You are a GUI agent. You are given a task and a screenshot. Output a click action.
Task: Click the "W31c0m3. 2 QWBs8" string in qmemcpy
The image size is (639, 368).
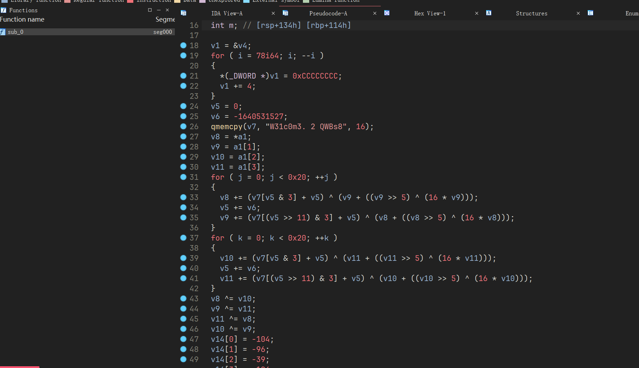pyautogui.click(x=306, y=127)
